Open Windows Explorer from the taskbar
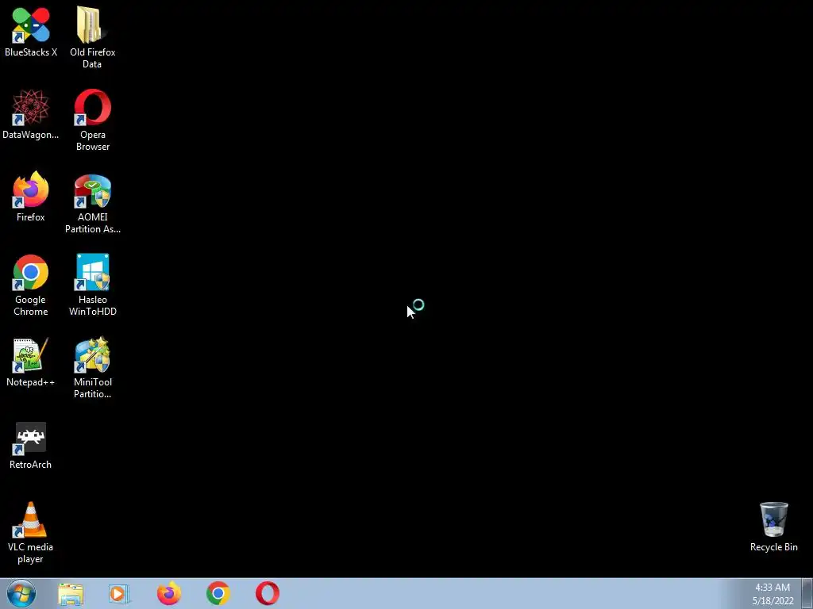 [x=71, y=594]
